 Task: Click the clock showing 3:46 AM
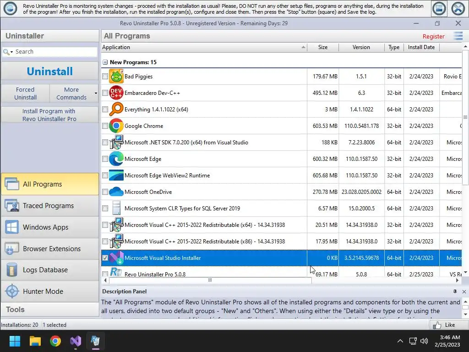(450, 337)
